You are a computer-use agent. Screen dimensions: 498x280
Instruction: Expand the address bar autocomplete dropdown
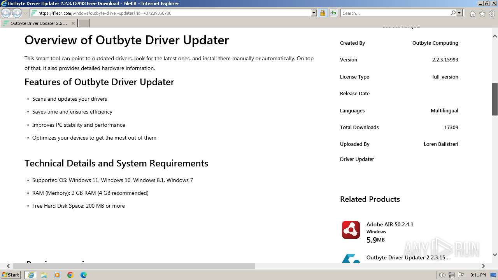click(x=314, y=13)
